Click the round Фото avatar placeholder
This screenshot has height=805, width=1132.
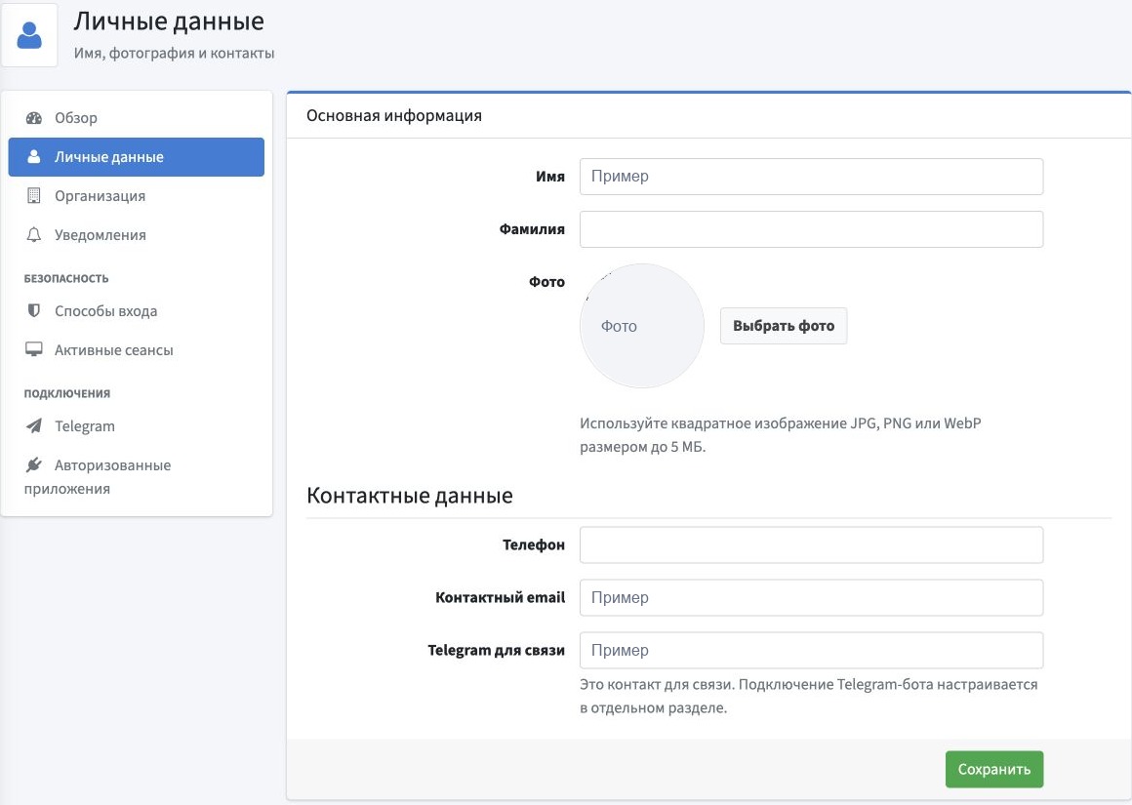[x=642, y=326]
